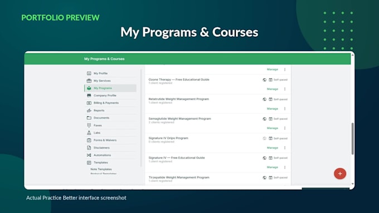Manage Signature IV Drips Program
Screen dimensions: 379x213
click(x=273, y=147)
